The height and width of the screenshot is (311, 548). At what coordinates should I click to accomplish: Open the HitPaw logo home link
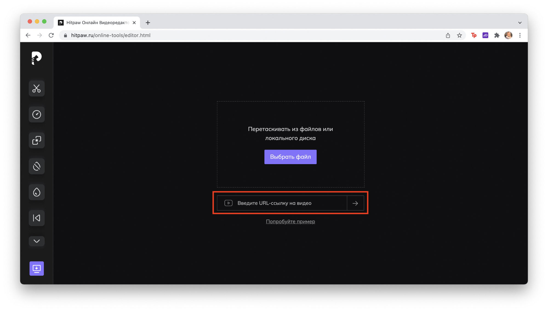pyautogui.click(x=36, y=58)
